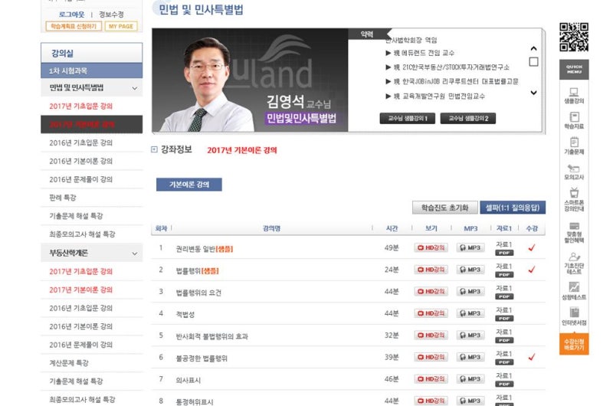Click the 수강 checkmark for lecture 6
This screenshot has height=406, width=613.
point(532,357)
